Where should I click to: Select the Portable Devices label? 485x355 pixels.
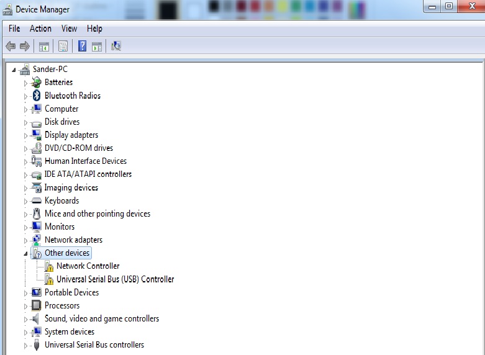(72, 292)
